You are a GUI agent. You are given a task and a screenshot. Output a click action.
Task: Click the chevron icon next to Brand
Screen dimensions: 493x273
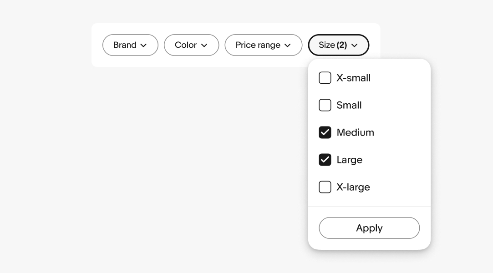click(x=143, y=45)
